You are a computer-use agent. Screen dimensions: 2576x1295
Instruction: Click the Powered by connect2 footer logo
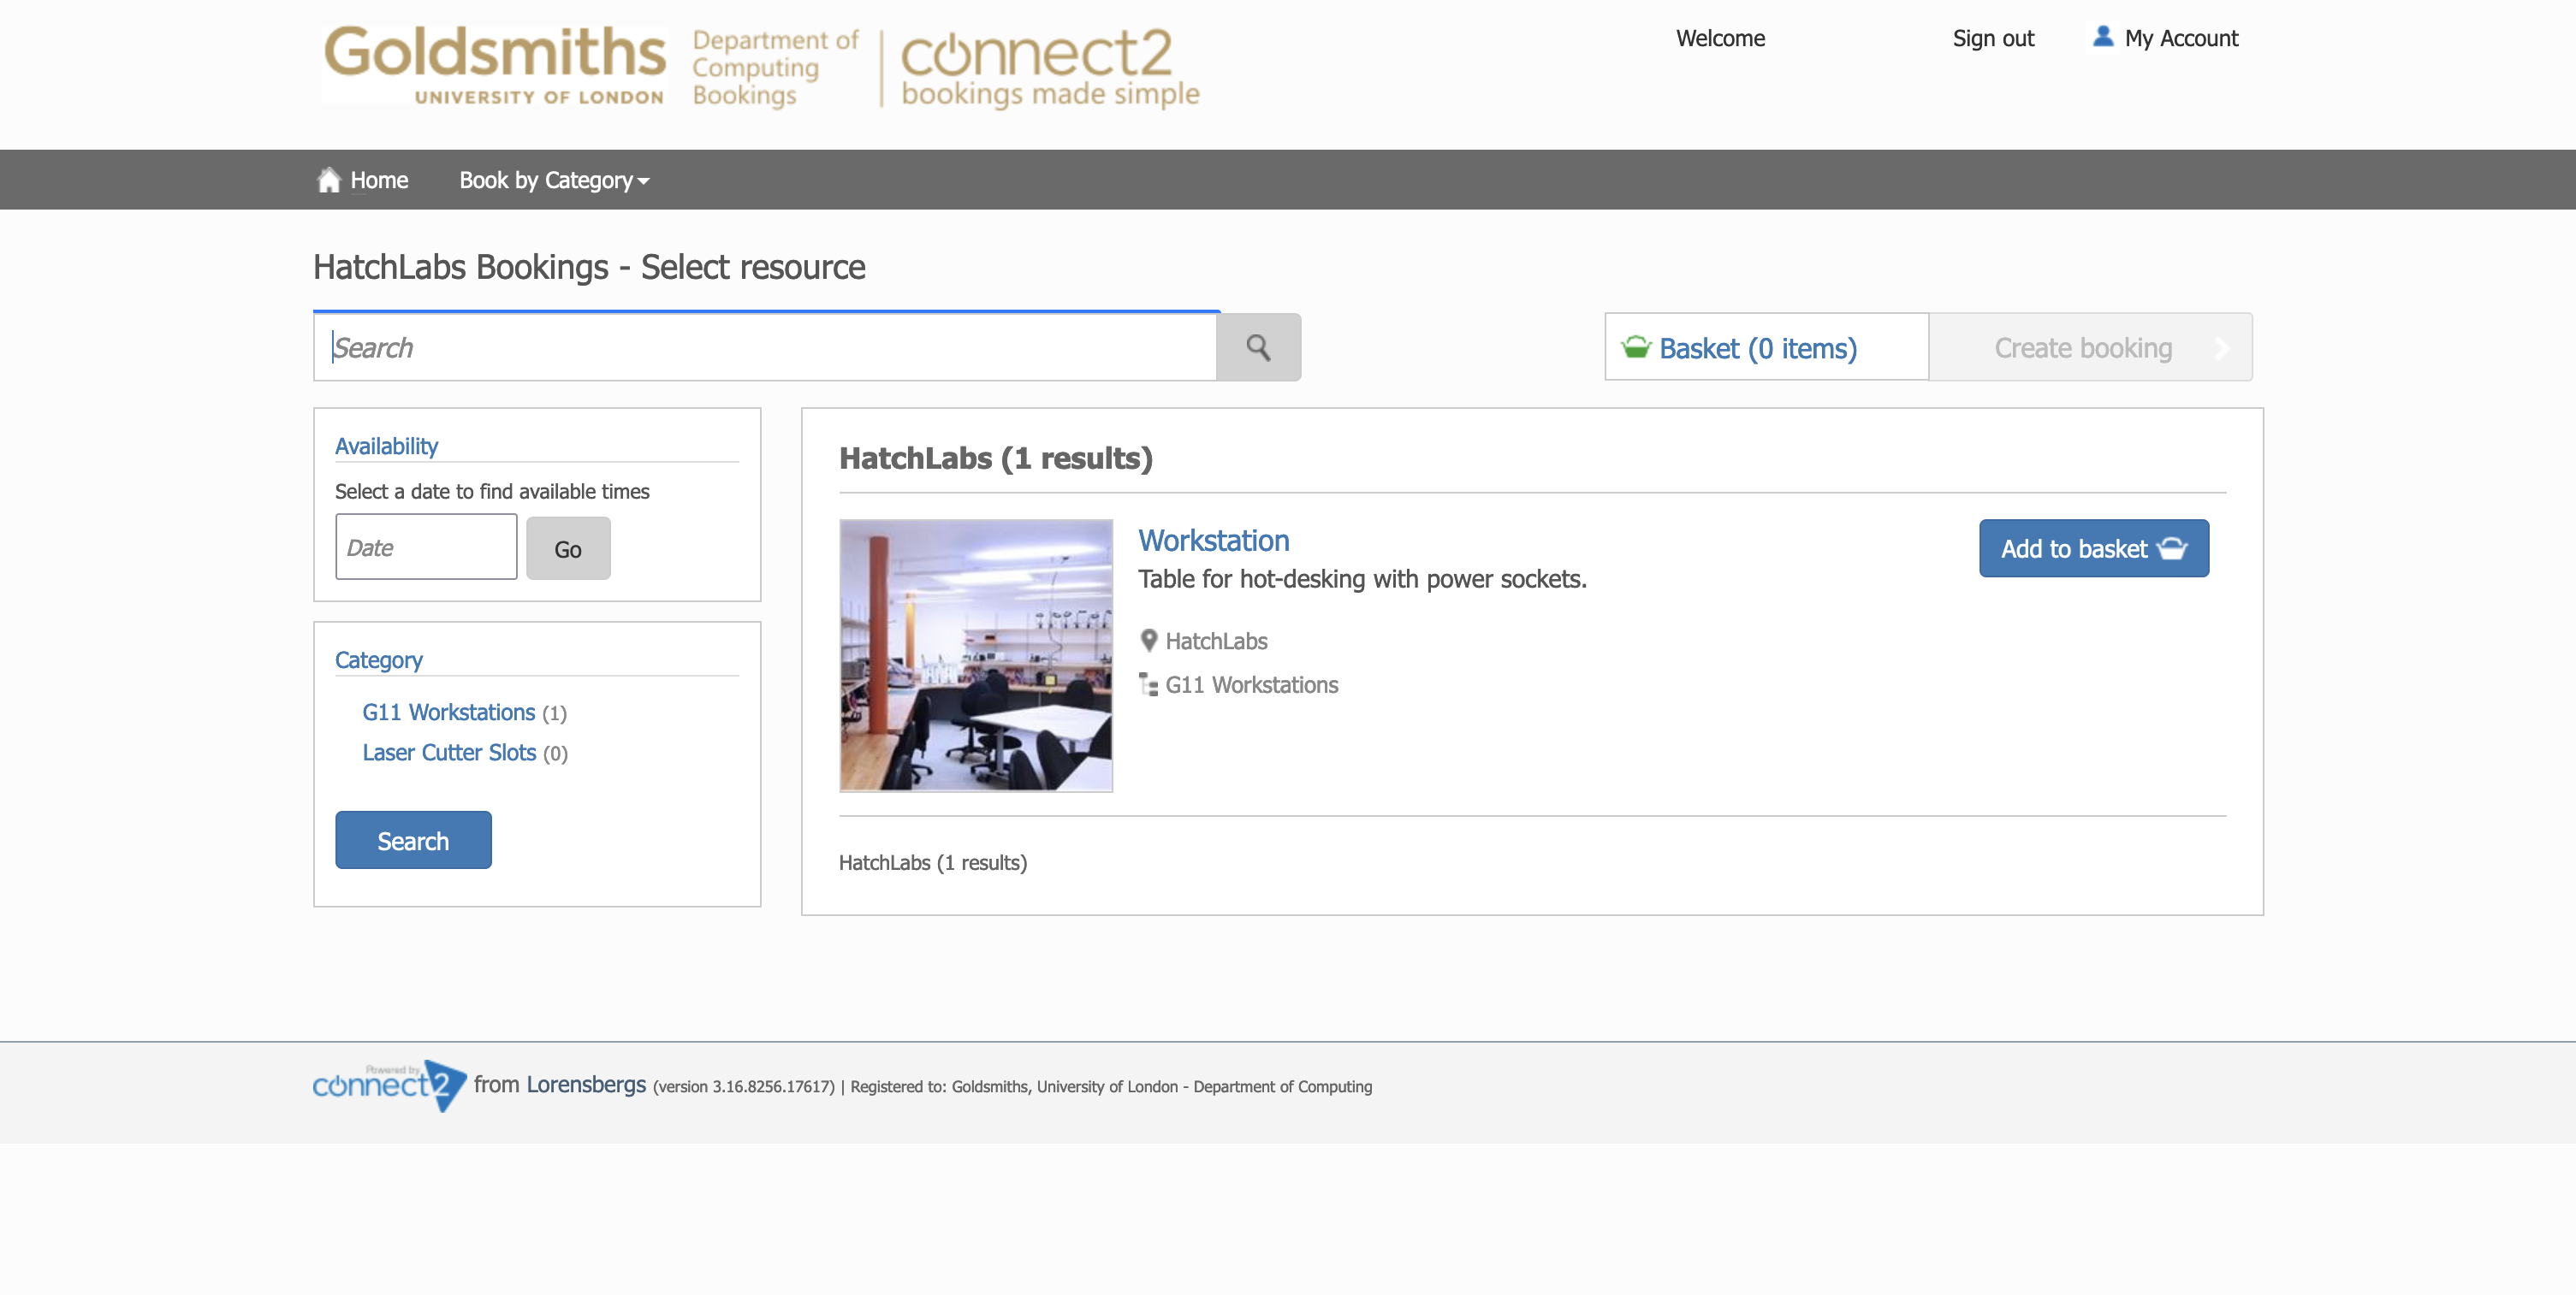(x=389, y=1086)
